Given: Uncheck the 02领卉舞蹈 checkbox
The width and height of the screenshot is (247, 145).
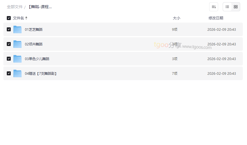Looking at the screenshot, I should pos(9,44).
